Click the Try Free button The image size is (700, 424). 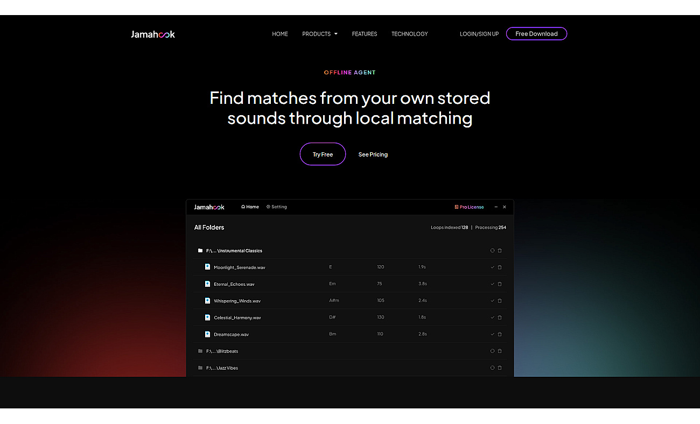(x=323, y=154)
